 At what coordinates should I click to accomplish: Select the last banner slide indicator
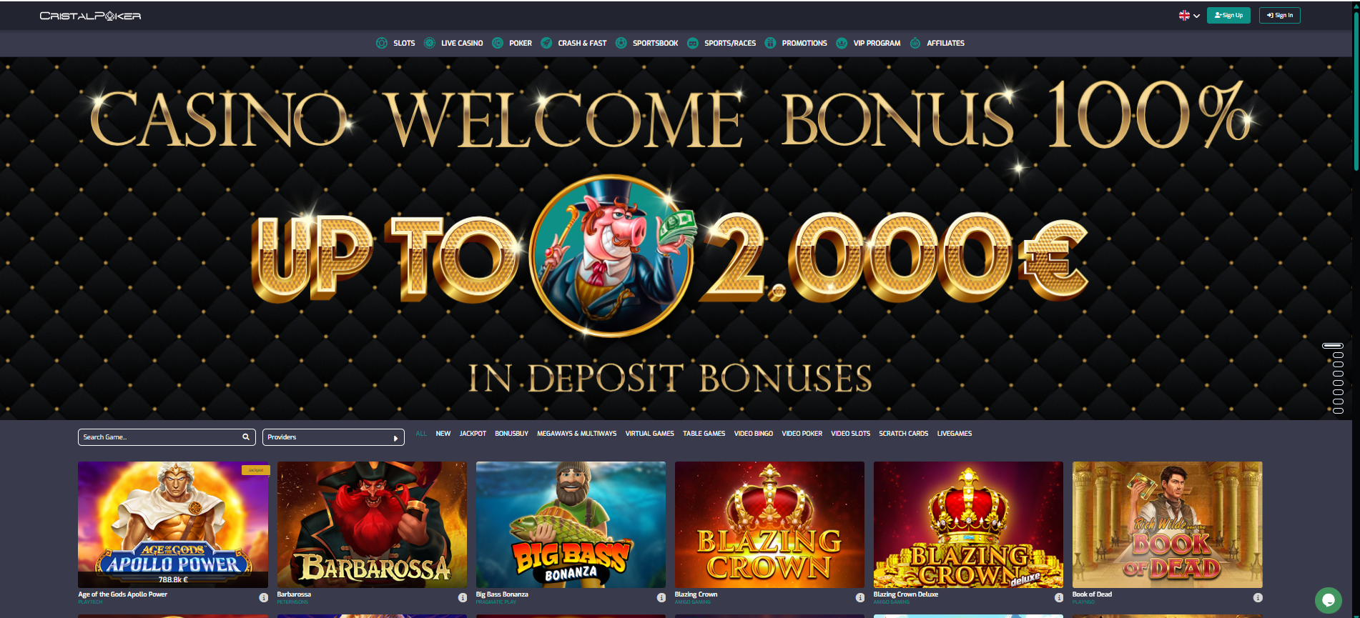coord(1338,410)
